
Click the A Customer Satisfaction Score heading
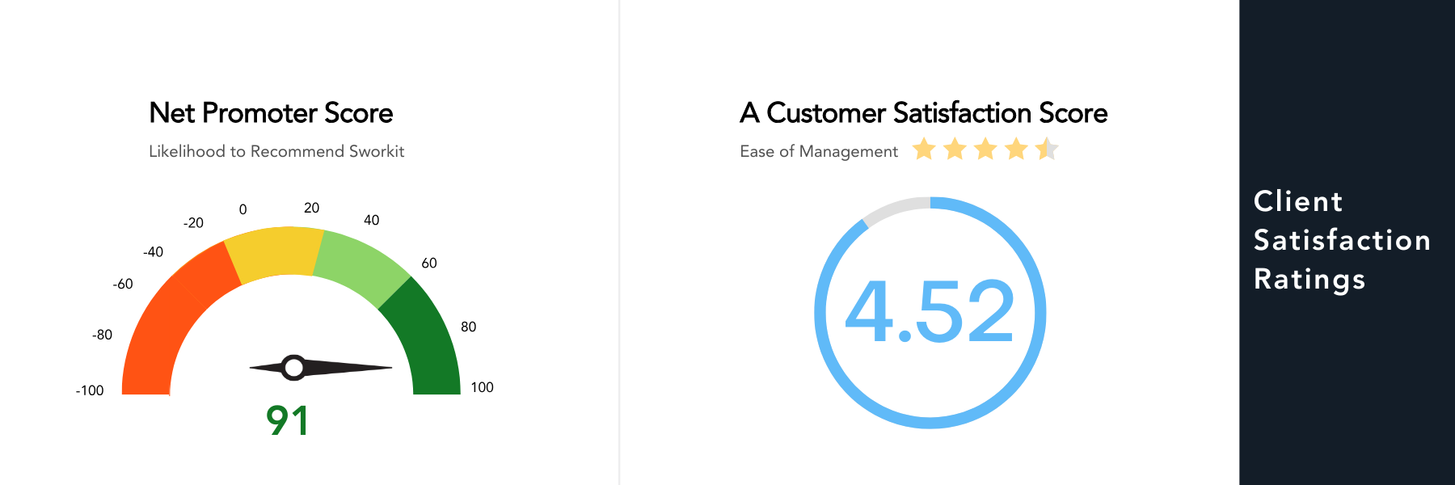(x=923, y=113)
